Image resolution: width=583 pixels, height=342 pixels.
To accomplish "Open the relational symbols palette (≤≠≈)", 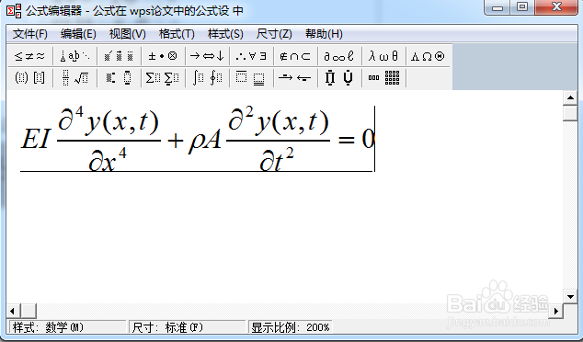I will coord(29,56).
